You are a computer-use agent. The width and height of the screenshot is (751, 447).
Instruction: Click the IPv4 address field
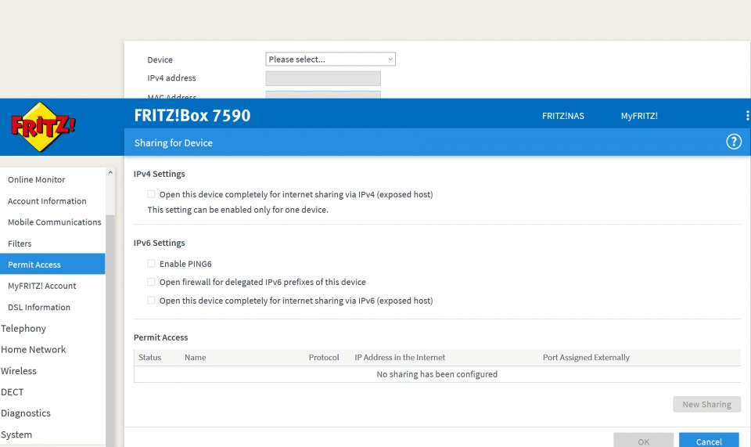[323, 78]
